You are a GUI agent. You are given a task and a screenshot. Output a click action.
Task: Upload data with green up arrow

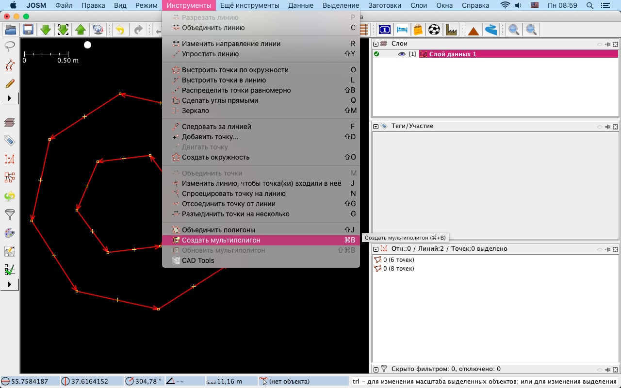coord(81,30)
